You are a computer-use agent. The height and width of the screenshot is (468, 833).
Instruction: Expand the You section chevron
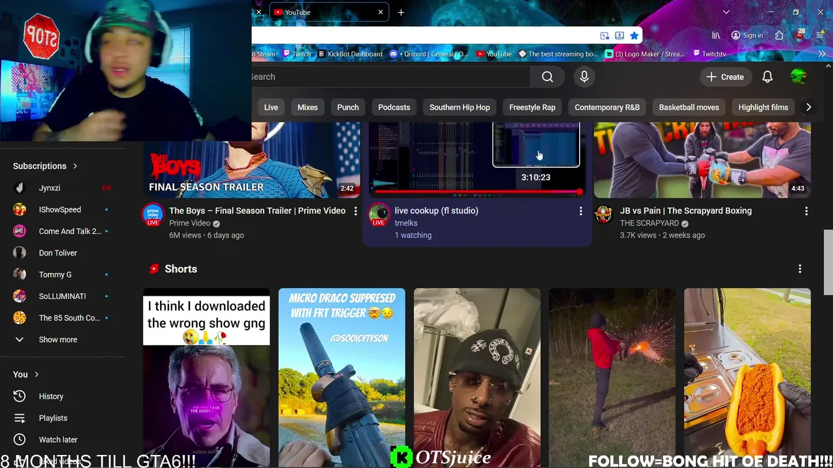(36, 374)
